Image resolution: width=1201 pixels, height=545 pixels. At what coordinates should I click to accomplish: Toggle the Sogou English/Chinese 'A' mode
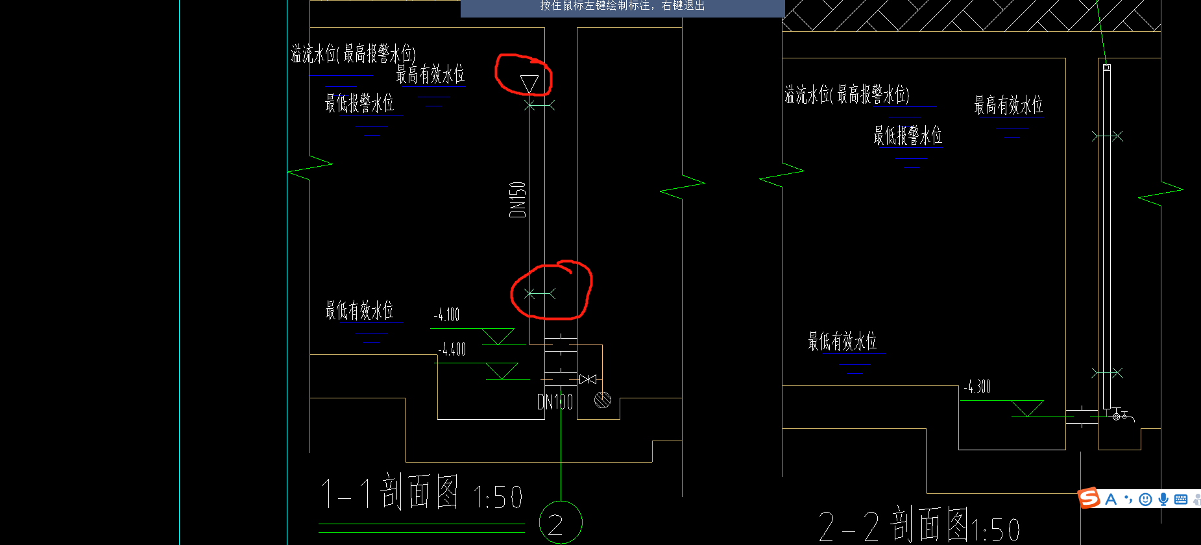(1111, 499)
